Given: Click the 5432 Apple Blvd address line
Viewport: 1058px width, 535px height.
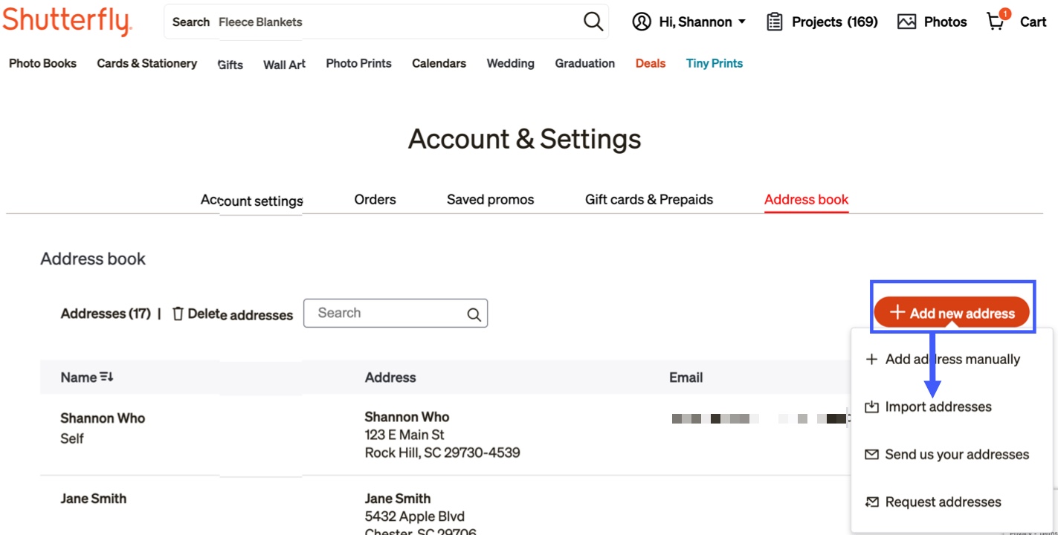Looking at the screenshot, I should tap(415, 516).
